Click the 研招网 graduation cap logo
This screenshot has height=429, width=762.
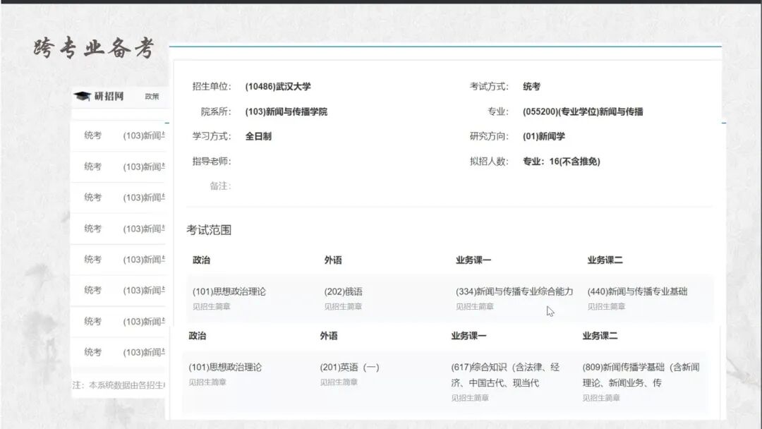[82, 96]
